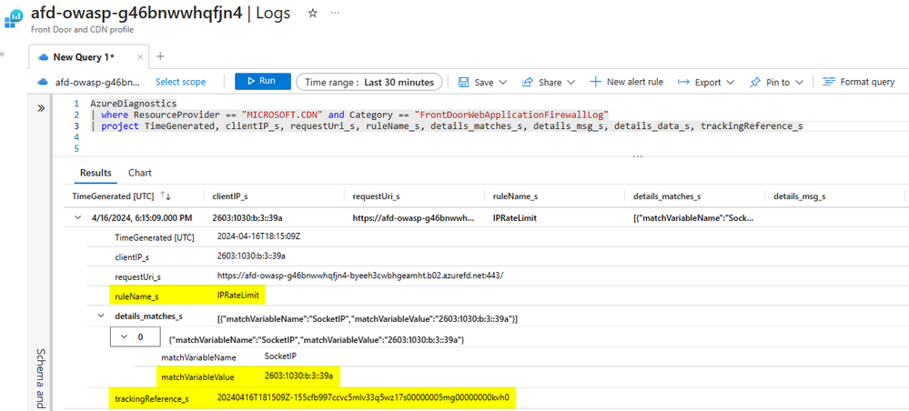Run the query

263,81
